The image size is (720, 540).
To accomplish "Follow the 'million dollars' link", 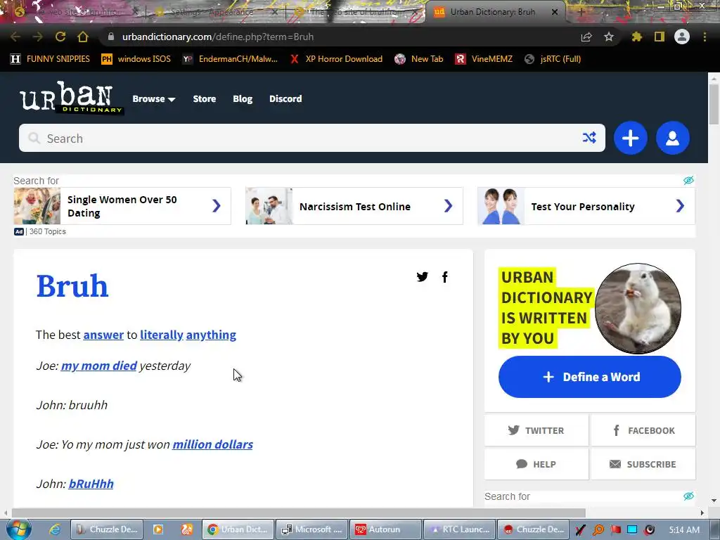I will coord(212,444).
